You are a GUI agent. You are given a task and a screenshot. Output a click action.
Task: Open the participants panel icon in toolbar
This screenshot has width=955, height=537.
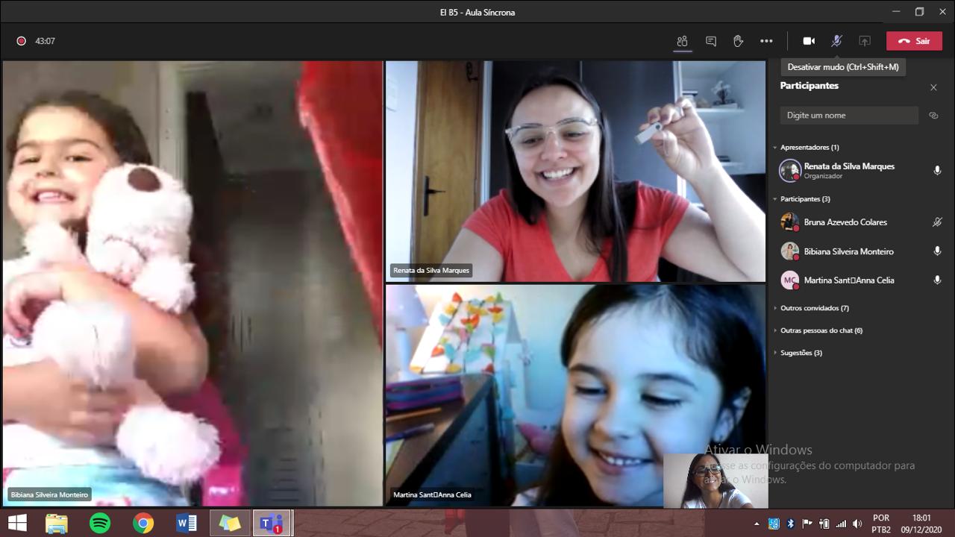(x=682, y=41)
